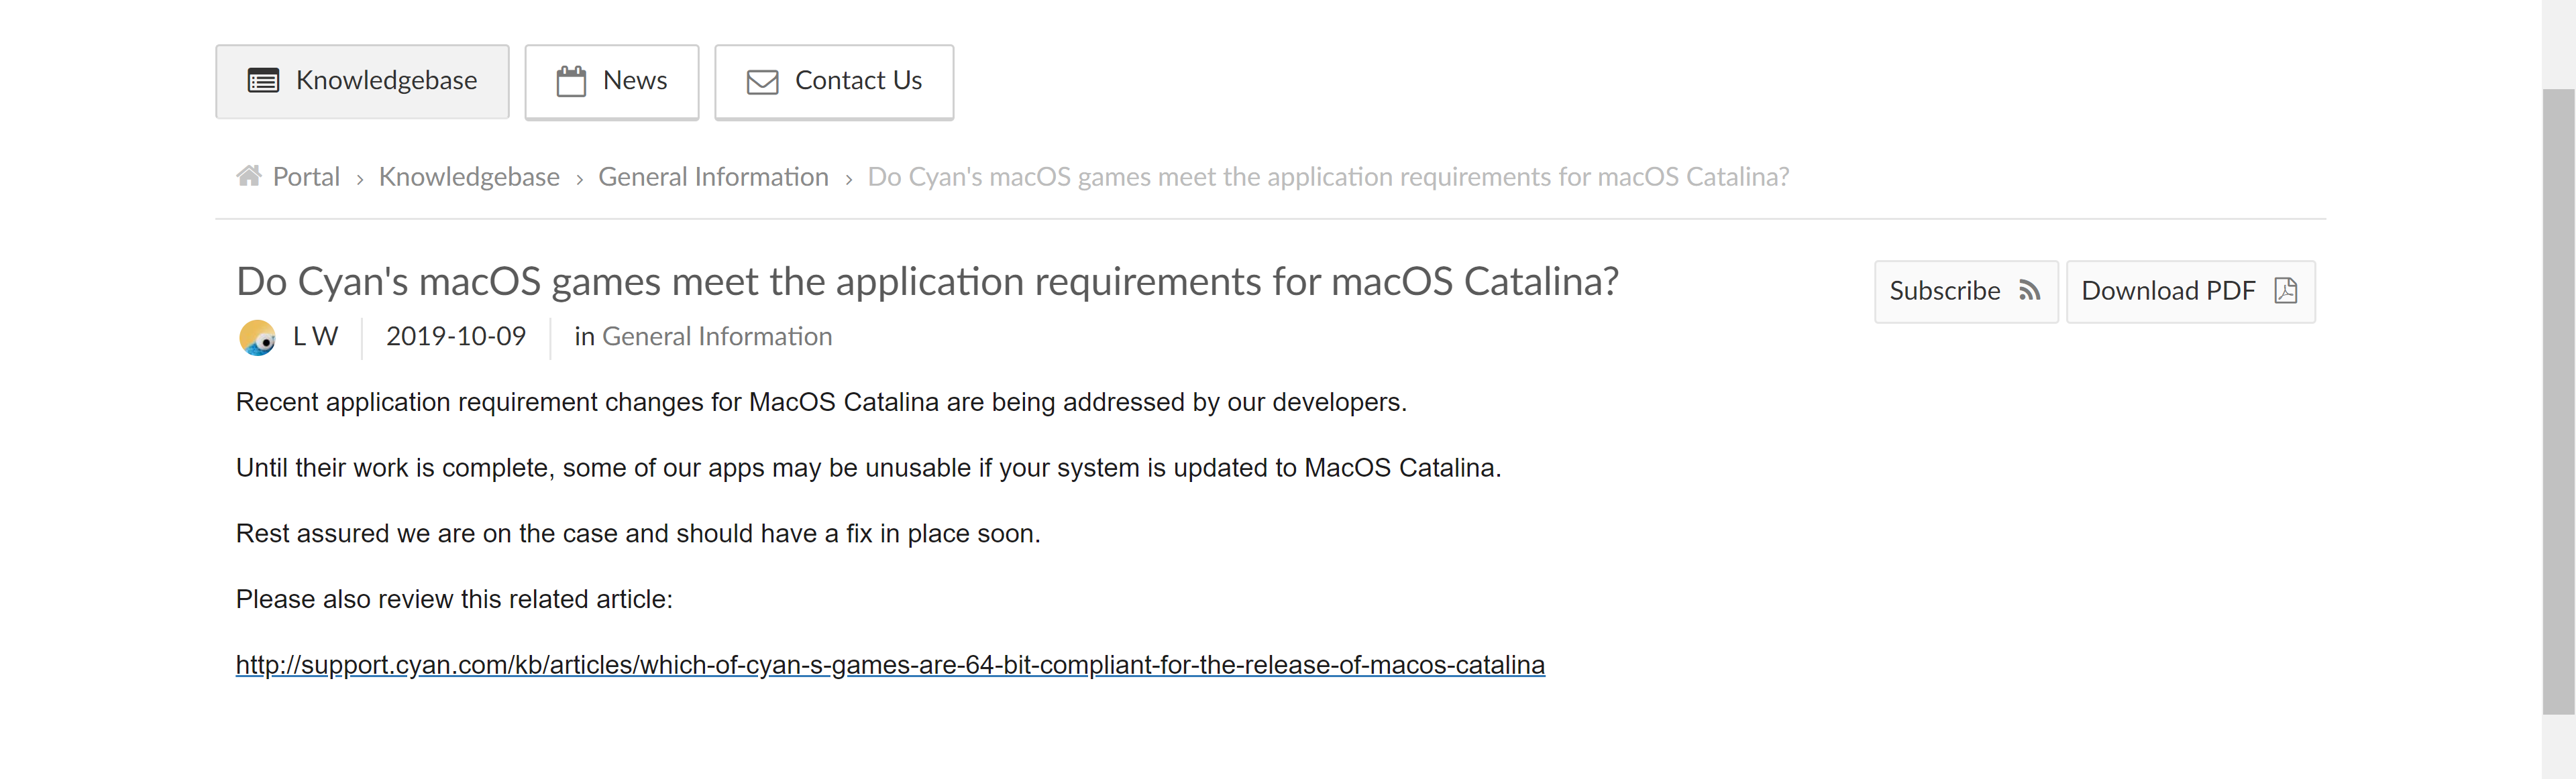
Task: Go to General Information breadcrumb
Action: tap(713, 177)
